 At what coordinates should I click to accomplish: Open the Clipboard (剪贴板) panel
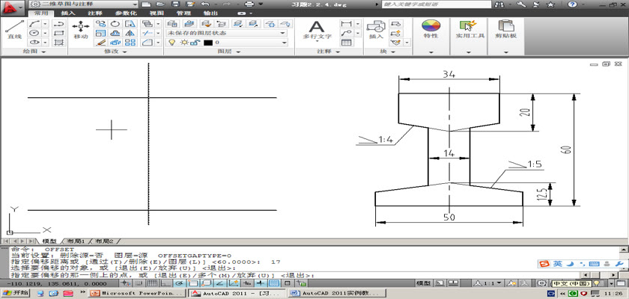pos(506,29)
